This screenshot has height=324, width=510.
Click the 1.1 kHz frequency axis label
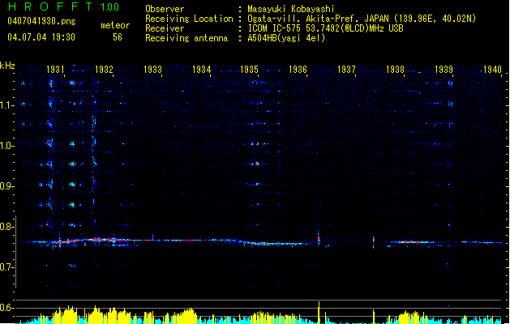tap(6, 105)
